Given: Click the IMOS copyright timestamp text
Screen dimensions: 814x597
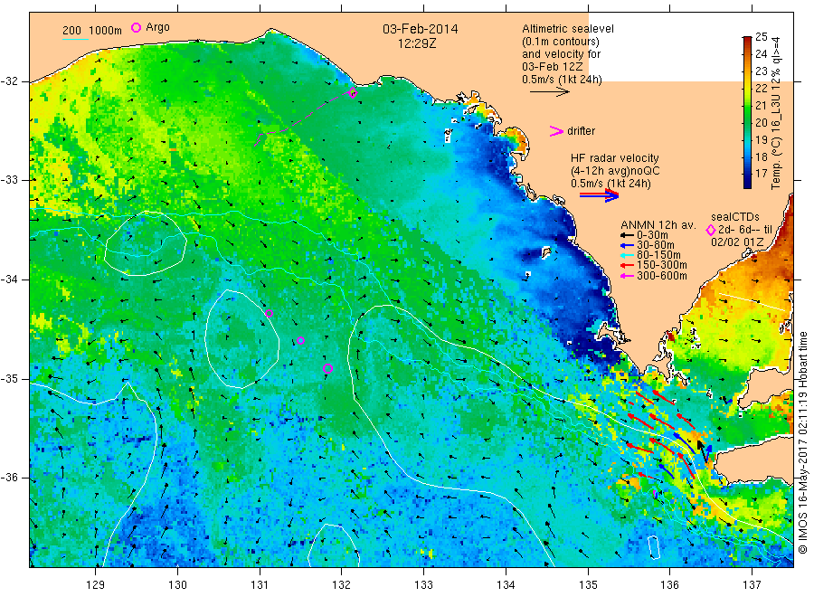Looking at the screenshot, I should 802,443.
